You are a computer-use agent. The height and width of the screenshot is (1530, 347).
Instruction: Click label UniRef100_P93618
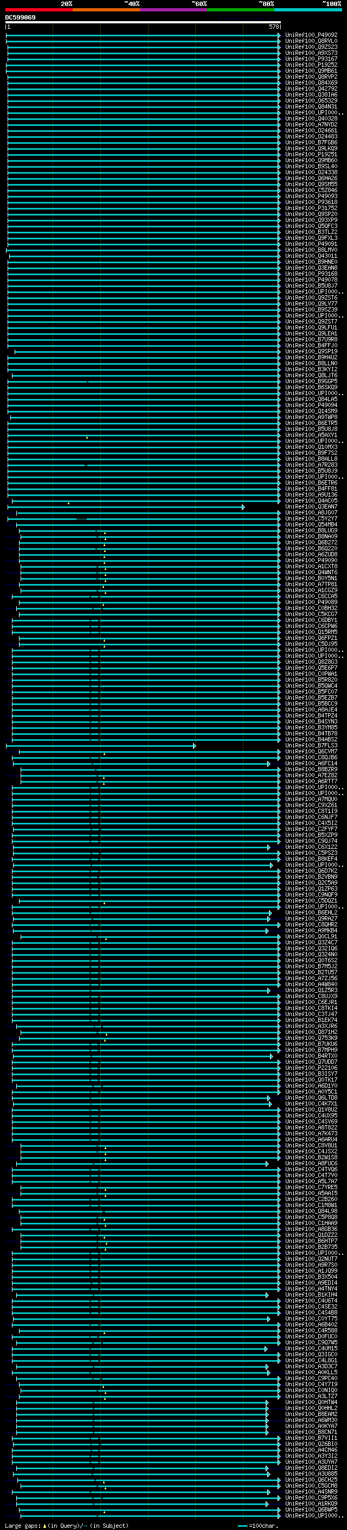point(311,202)
